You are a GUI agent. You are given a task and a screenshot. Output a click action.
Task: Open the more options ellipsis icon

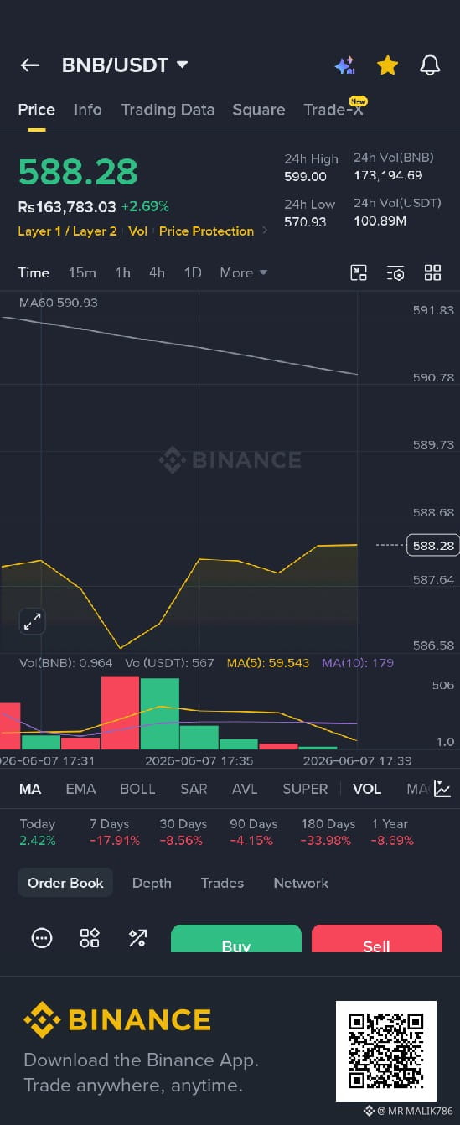pos(42,938)
